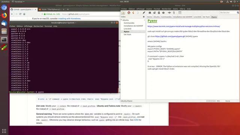Screen dimensions: 240x135
Task: Open the Terminal window's Rechercher menu
Action: pos(38,26)
